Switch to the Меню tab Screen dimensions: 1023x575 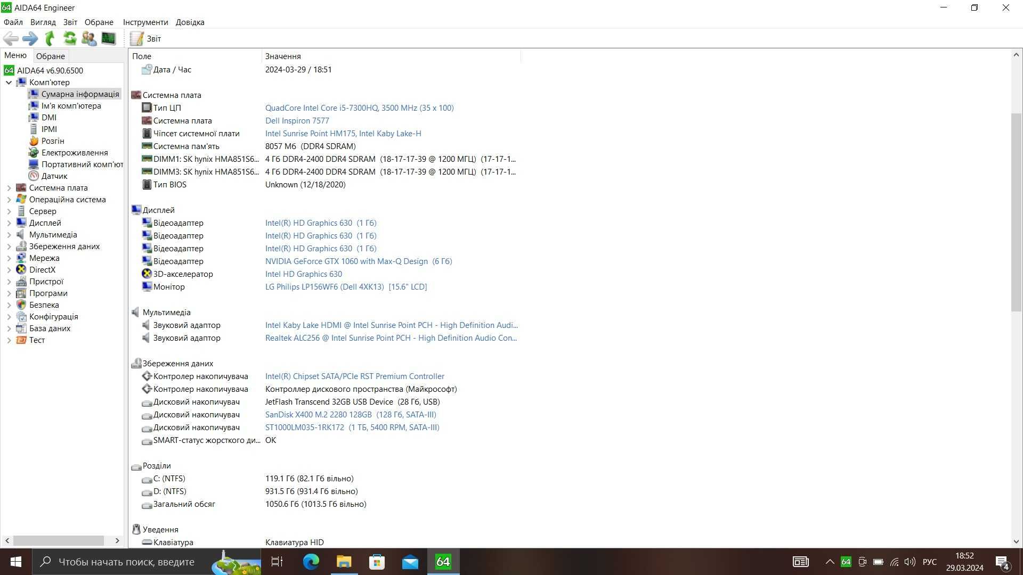coord(15,55)
